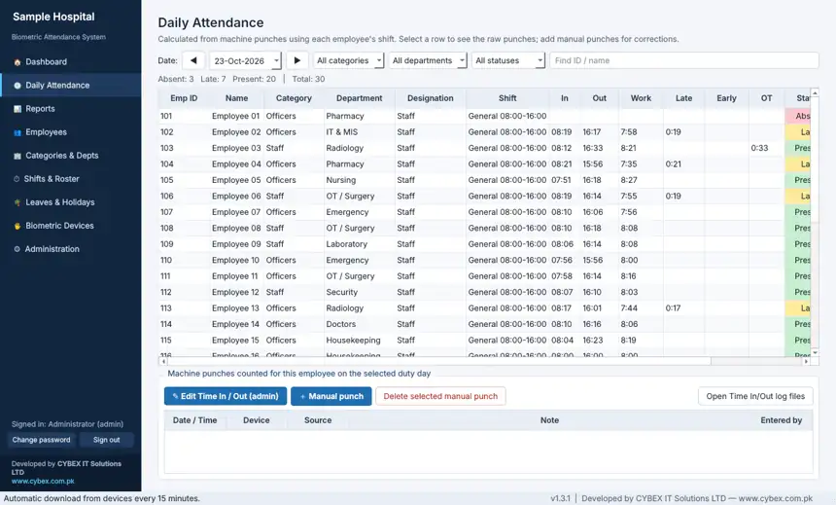Click the table's vertical scroll down arrow
The height and width of the screenshot is (505, 836).
(x=815, y=353)
